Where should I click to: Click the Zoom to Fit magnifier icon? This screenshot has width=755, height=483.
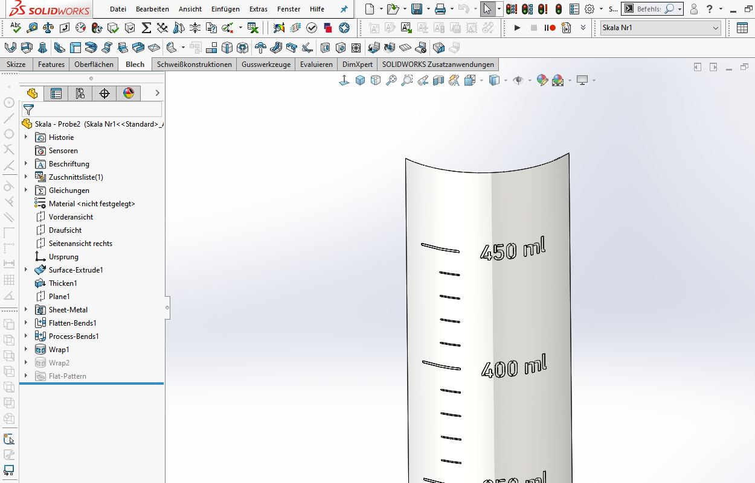391,80
